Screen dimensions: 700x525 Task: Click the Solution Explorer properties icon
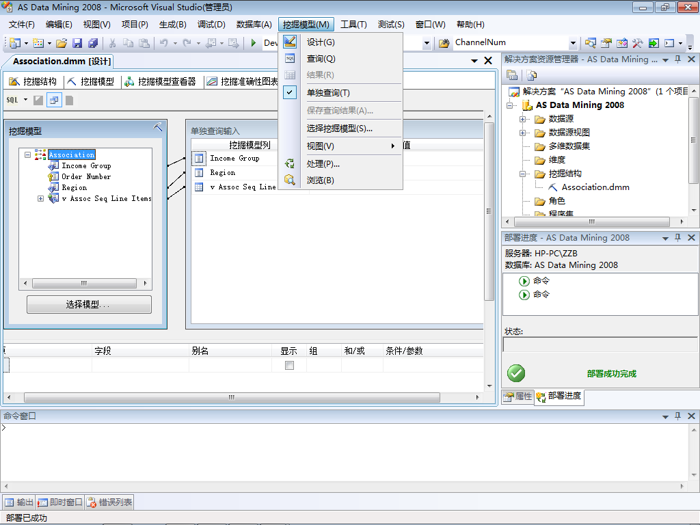pyautogui.click(x=512, y=75)
